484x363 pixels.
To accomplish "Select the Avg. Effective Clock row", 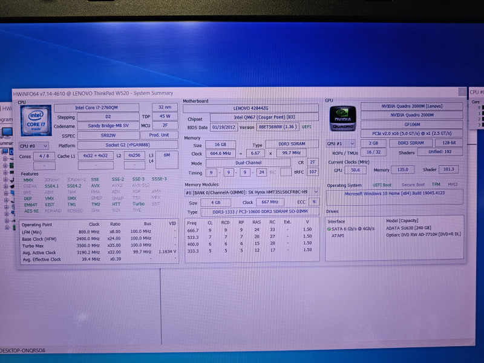I will (x=99, y=260).
